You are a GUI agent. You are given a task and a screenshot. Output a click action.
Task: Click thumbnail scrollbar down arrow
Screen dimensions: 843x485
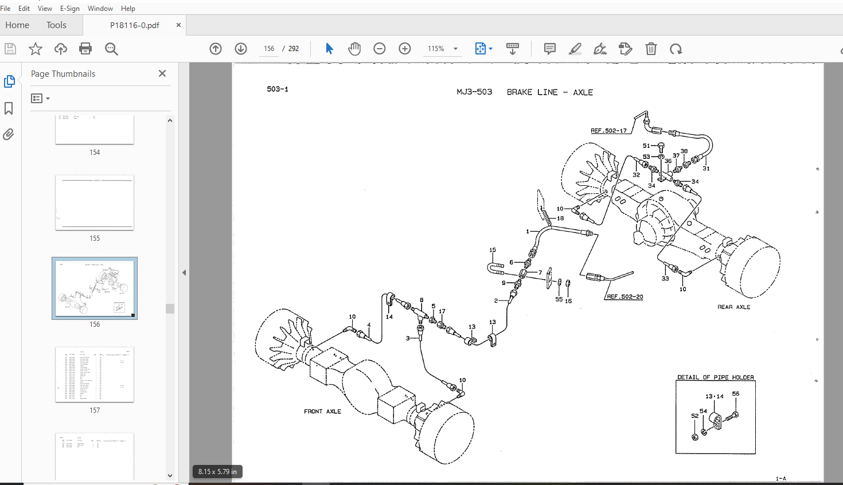tap(170, 475)
